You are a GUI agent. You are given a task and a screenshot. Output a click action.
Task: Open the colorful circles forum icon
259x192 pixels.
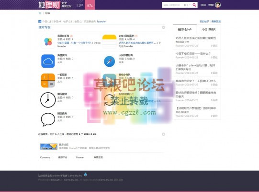[x=48, y=42]
